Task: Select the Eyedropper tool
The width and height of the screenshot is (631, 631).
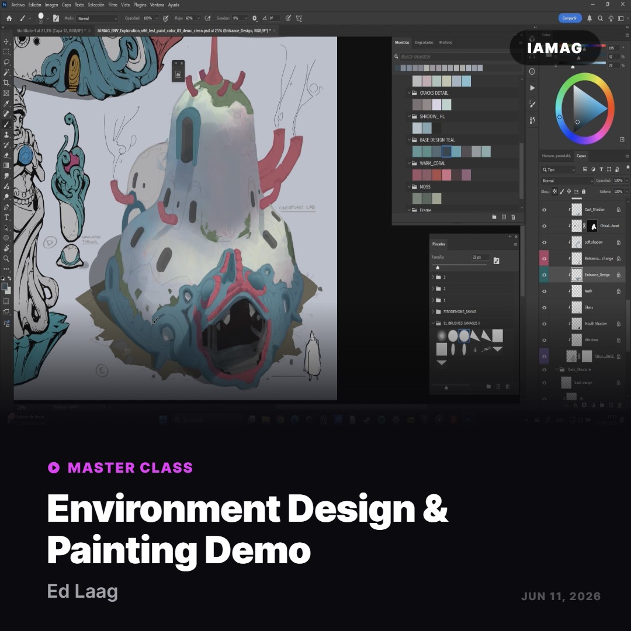Action: pos(6,103)
